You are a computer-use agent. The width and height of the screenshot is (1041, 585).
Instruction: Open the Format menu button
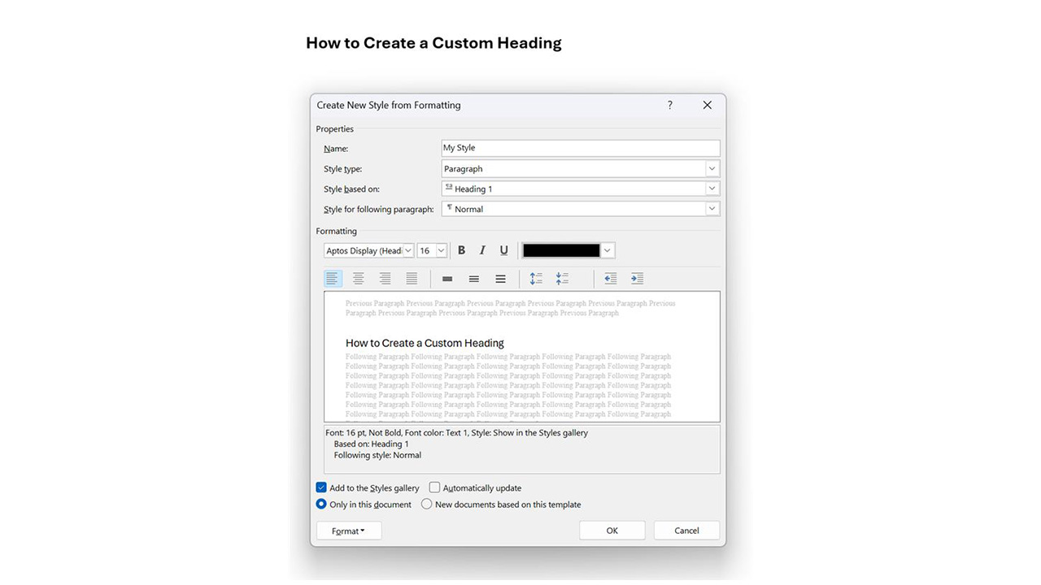[x=348, y=531]
